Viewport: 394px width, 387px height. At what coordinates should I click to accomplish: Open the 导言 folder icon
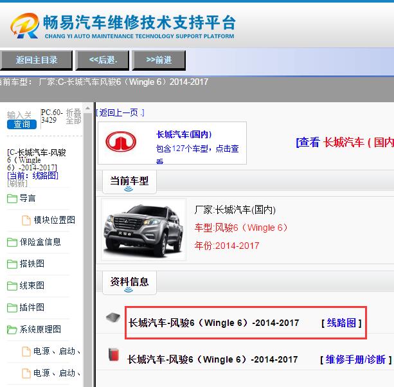pos(12,199)
